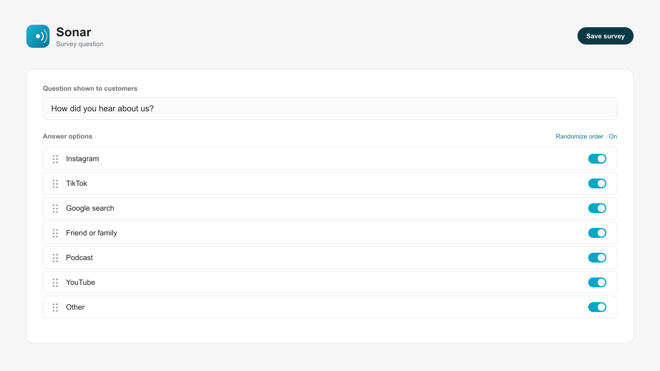Click the Save survey button
This screenshot has width=660, height=371.
coord(605,36)
